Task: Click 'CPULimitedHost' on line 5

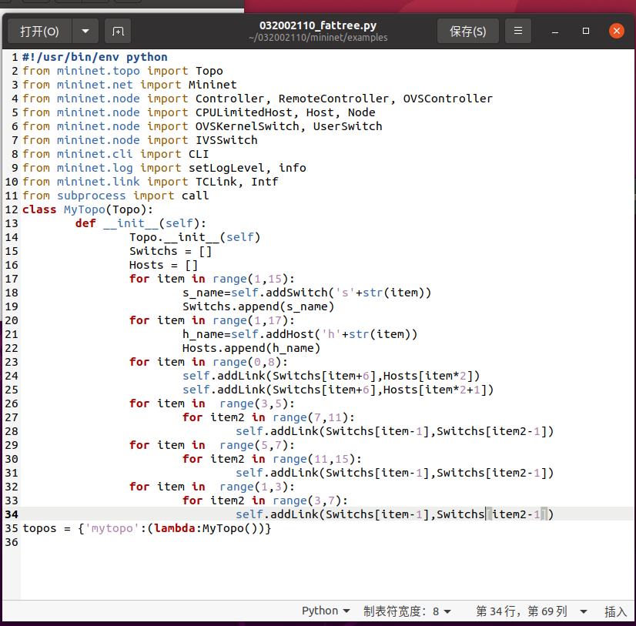Action: [x=243, y=112]
